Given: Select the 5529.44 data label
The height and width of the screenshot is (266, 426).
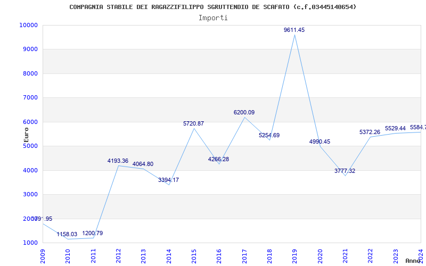Looking at the screenshot, I should [x=395, y=128].
